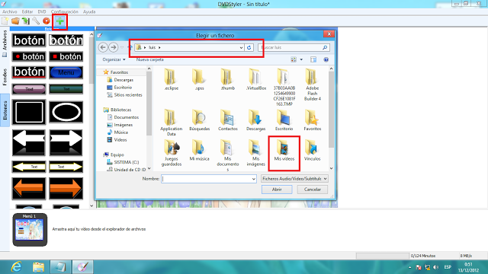Click the help icon in file dialog
The height and width of the screenshot is (274, 488).
[326, 59]
